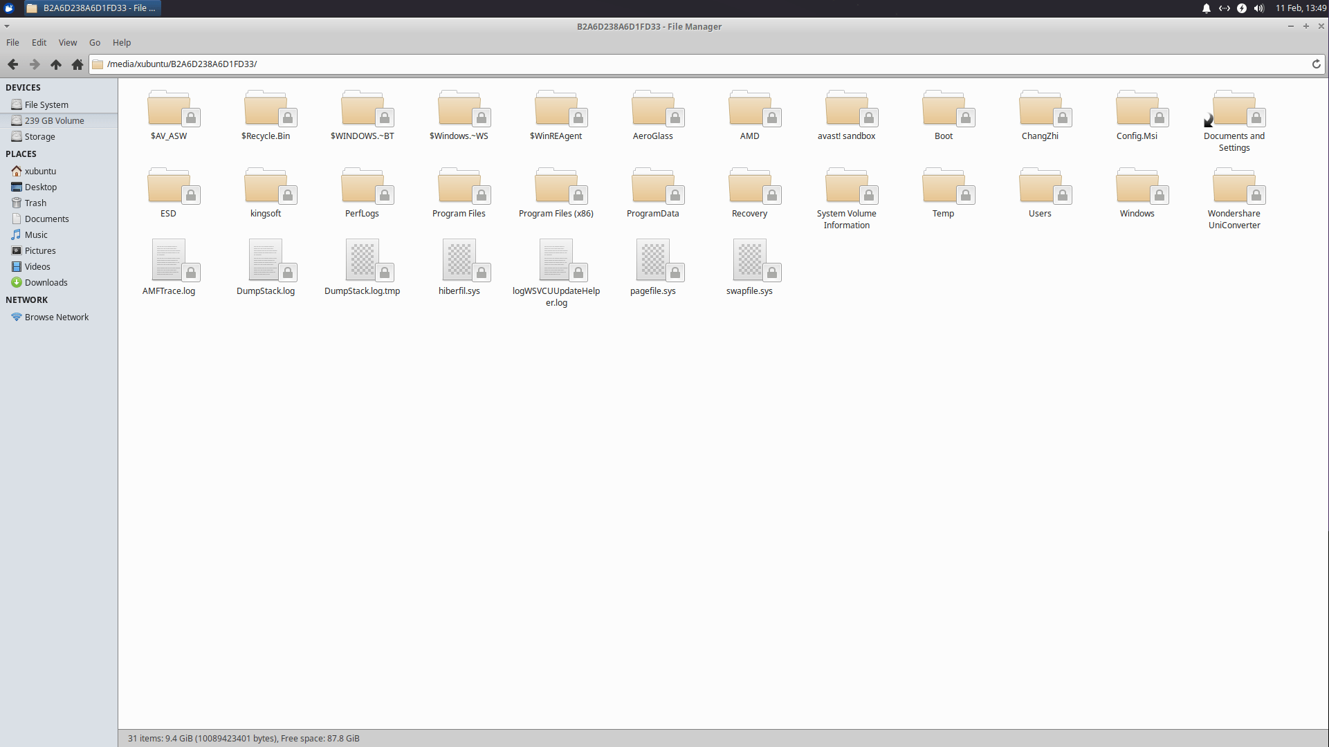Select the 239 GB Volume device
The height and width of the screenshot is (747, 1329).
pos(59,120)
